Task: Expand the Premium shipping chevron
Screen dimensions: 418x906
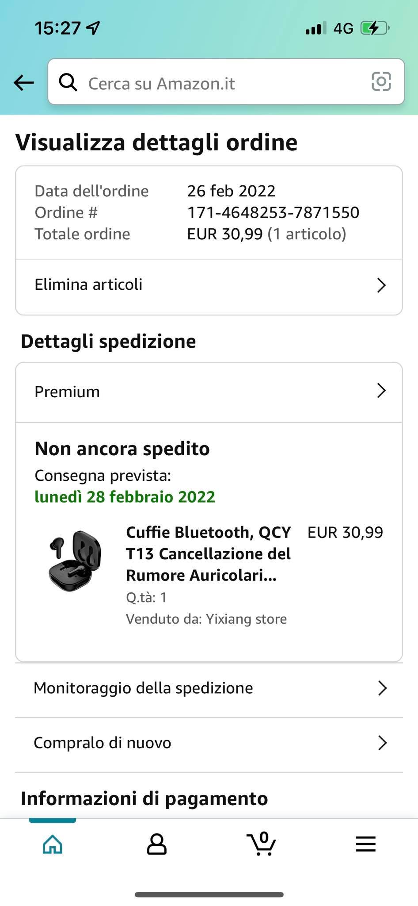Action: coord(381,391)
